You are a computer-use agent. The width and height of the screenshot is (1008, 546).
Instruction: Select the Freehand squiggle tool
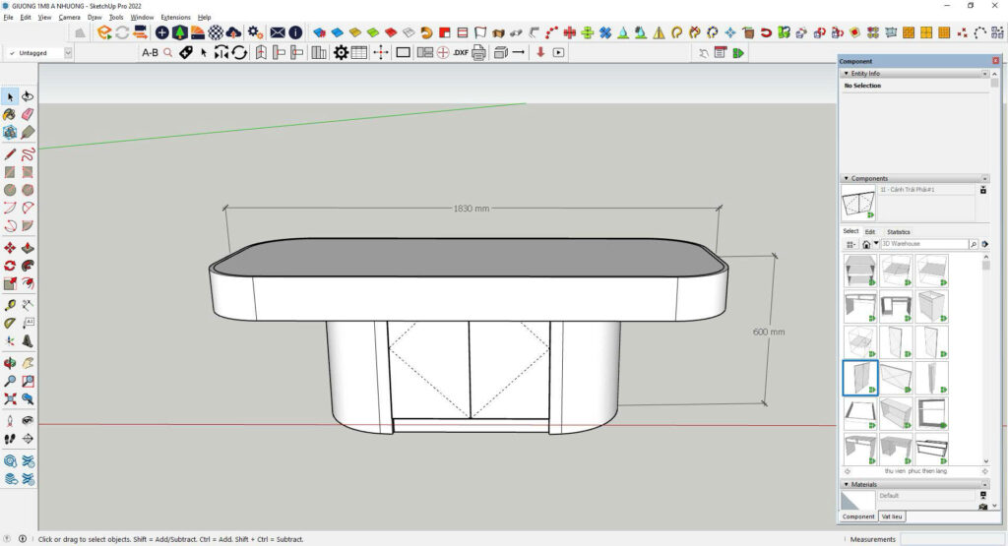pyautogui.click(x=28, y=154)
